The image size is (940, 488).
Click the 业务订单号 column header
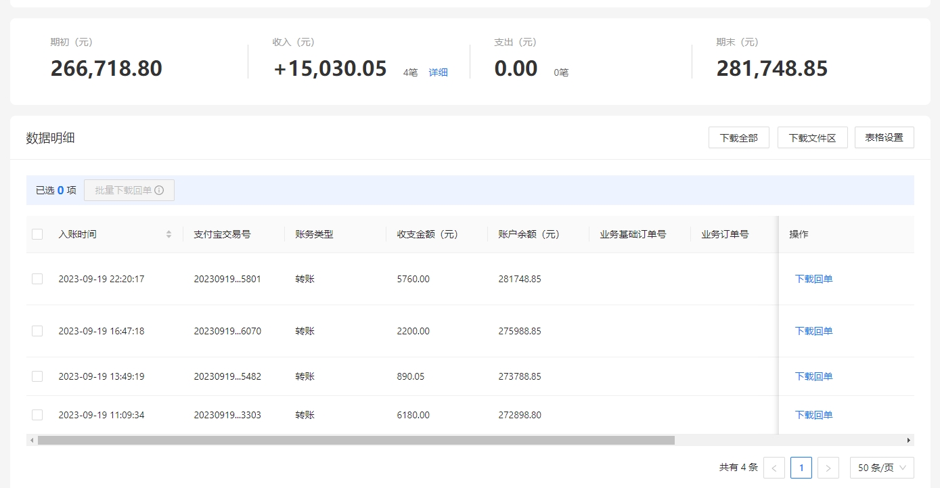(x=725, y=234)
